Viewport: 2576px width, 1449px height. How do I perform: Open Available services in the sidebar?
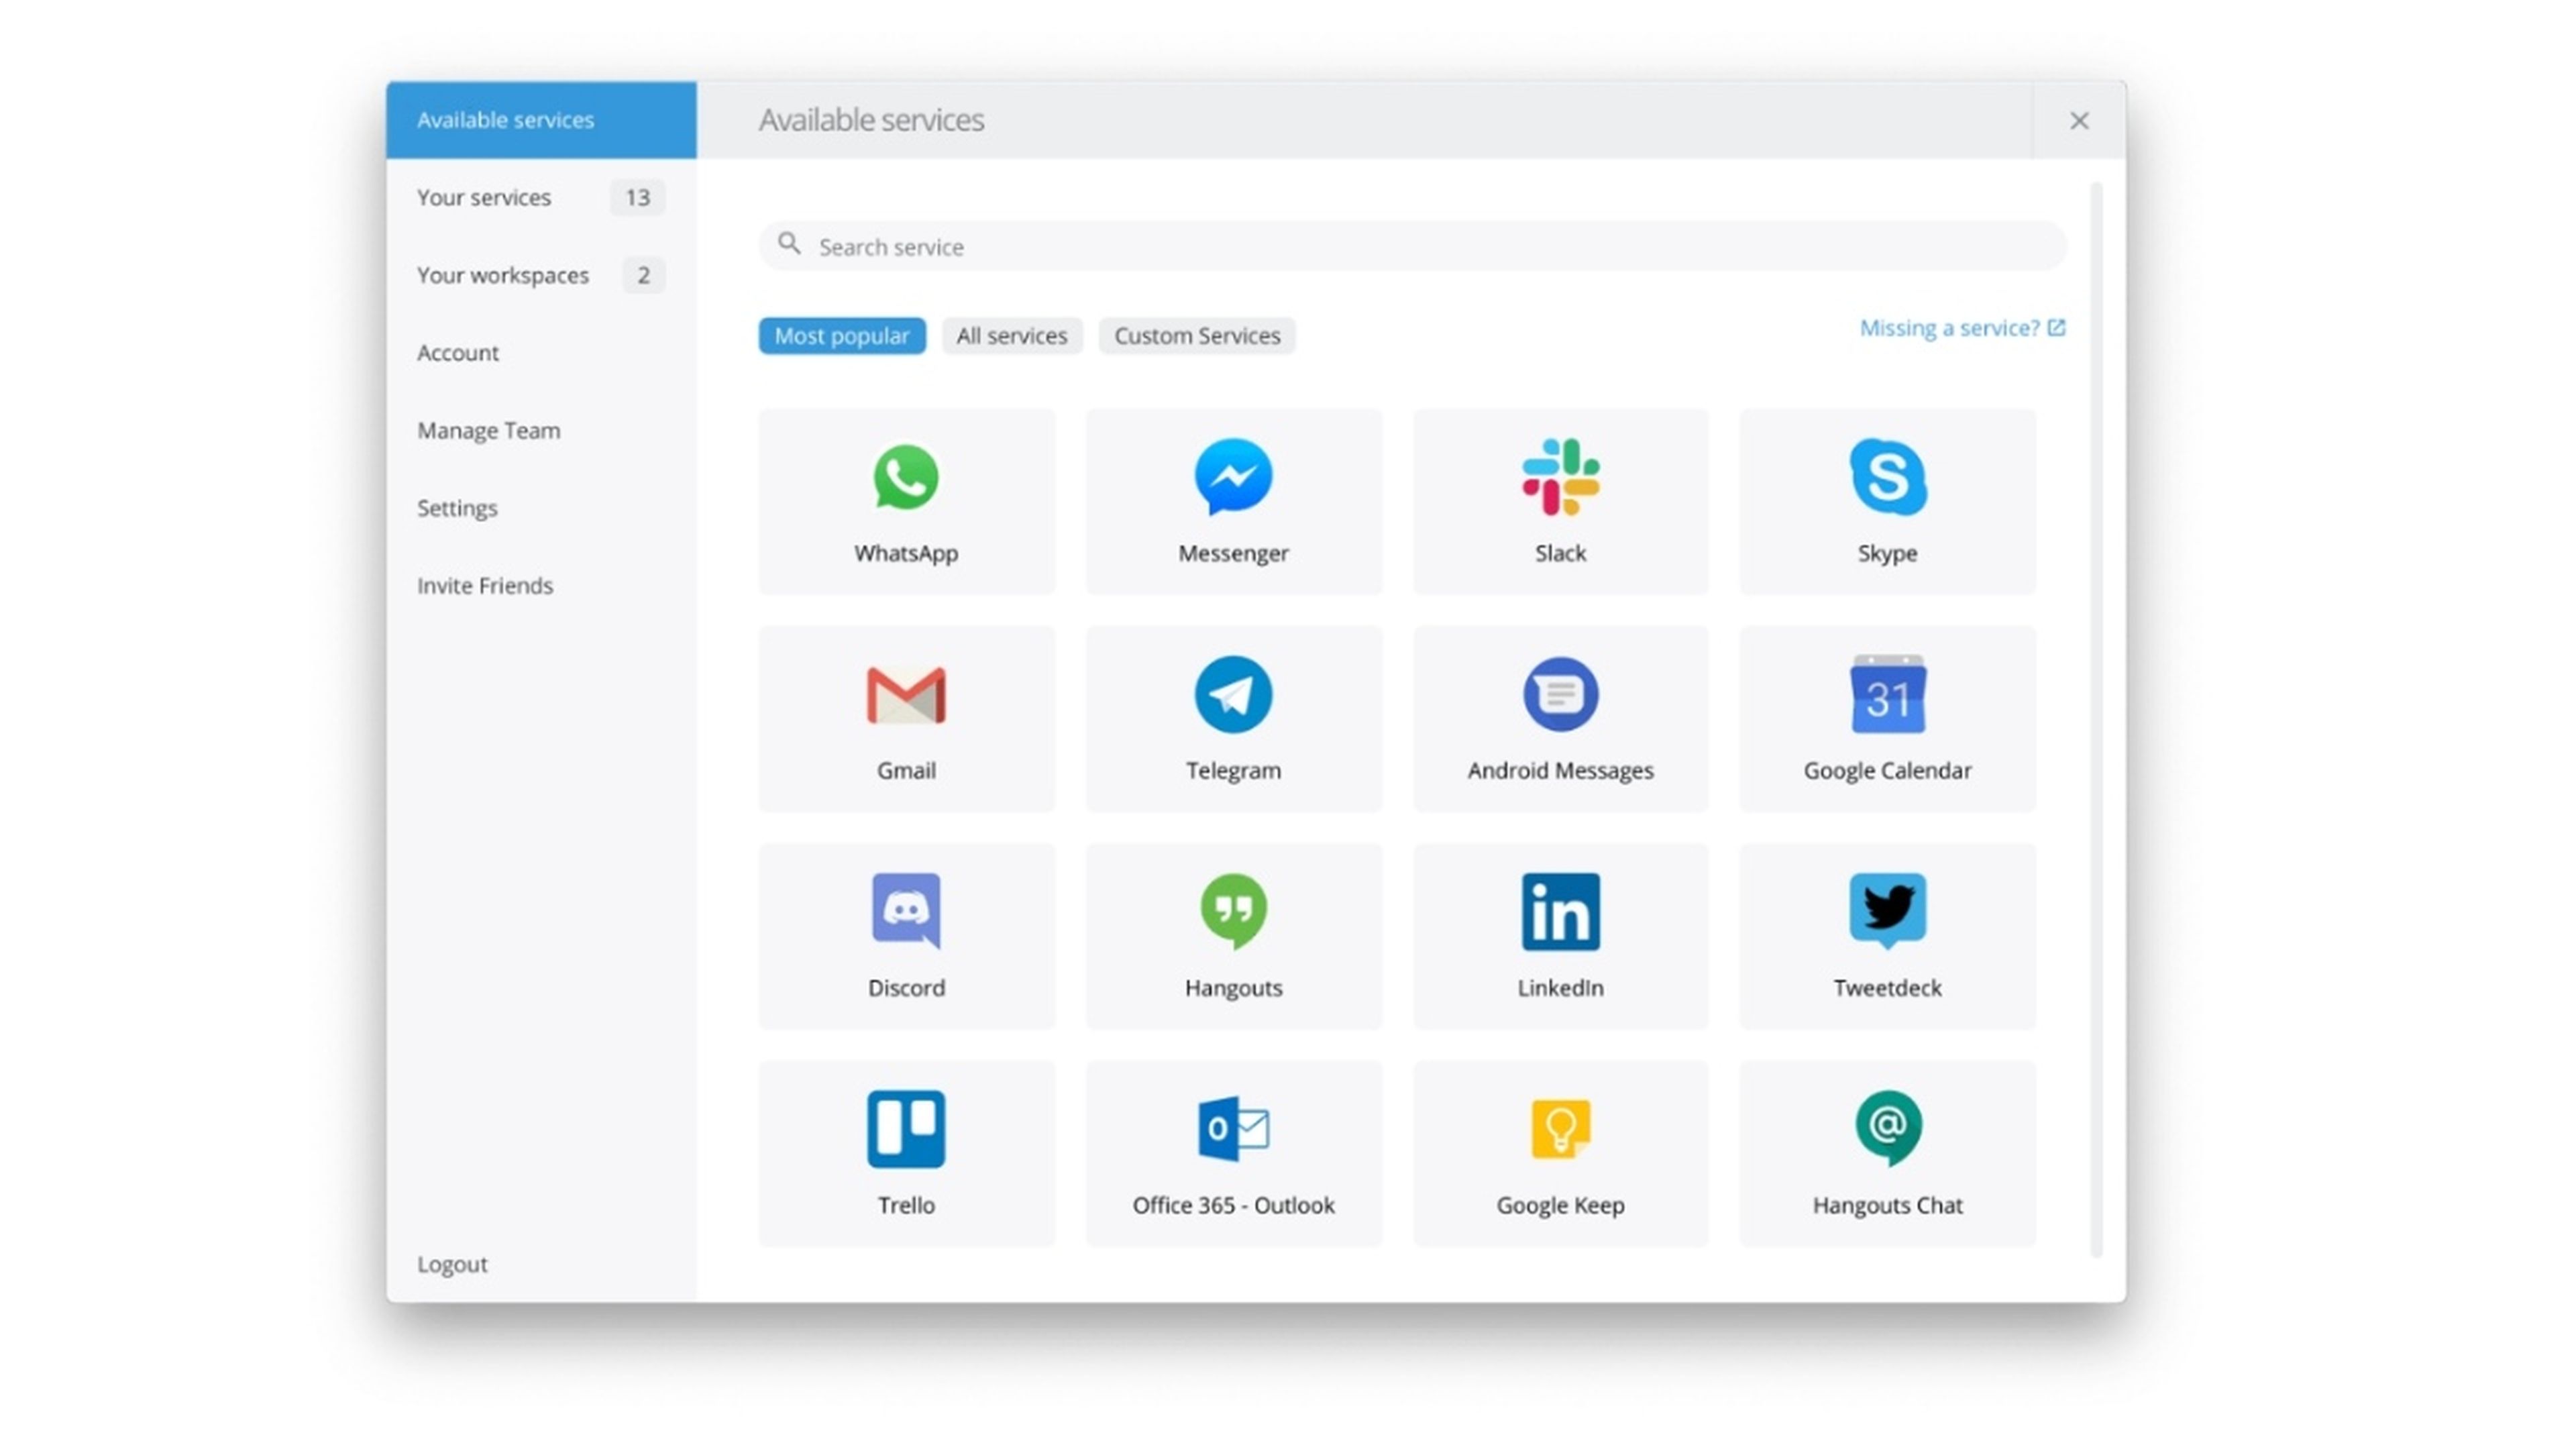coord(541,120)
